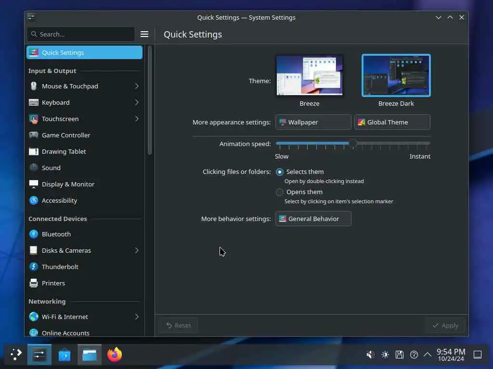
Task: Click the Online Accounts icon
Action: (34, 332)
